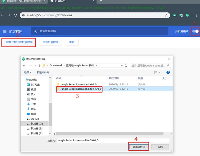
Task: Open the Chrome three-dot menu
Action: tap(197, 15)
